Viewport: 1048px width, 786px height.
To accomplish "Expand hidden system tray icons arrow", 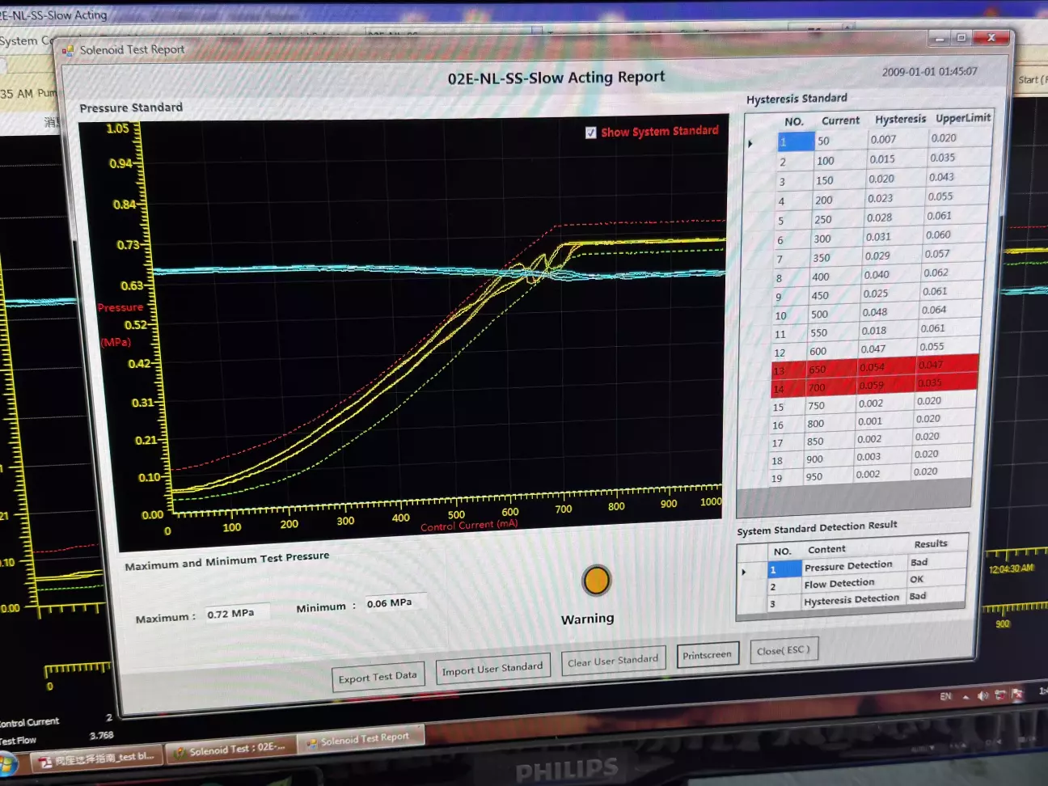I will pos(966,696).
